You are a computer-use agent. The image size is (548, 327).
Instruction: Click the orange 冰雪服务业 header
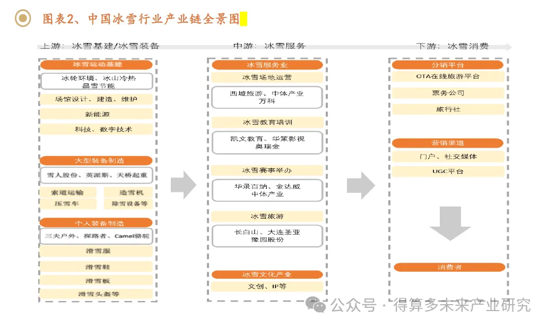click(x=267, y=65)
